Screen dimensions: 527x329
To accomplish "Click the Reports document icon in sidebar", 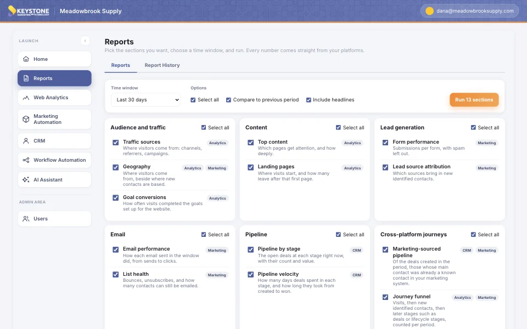I will [x=26, y=78].
